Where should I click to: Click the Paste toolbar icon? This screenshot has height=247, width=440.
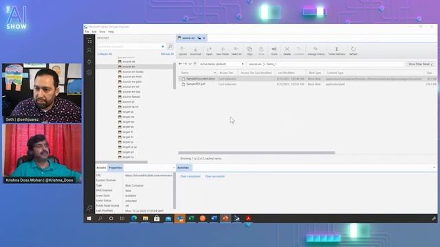point(261,51)
